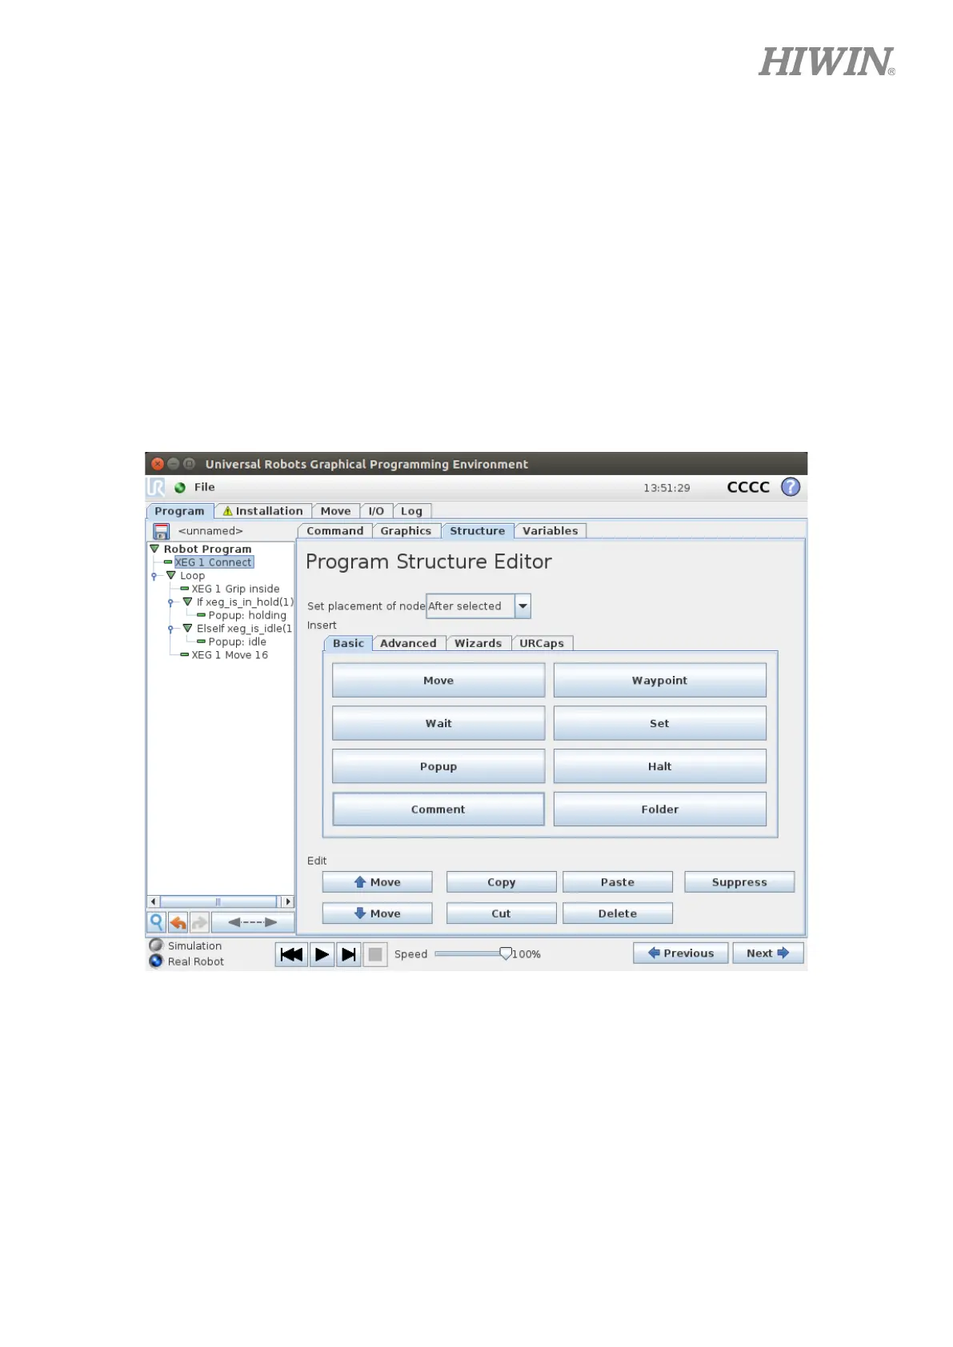The width and height of the screenshot is (953, 1347).
Task: Step forward in the program
Action: (348, 954)
